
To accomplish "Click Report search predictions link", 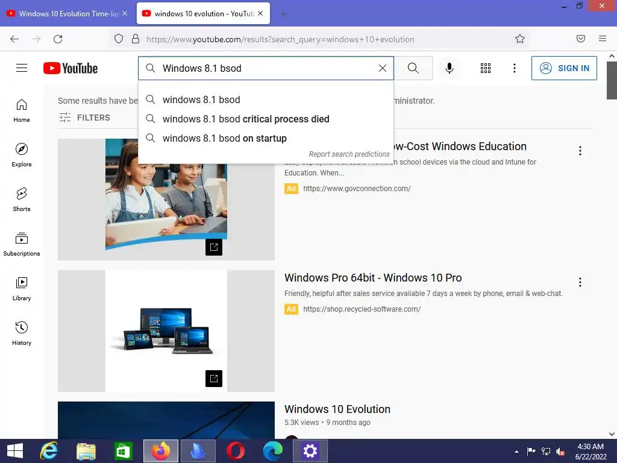I will (349, 154).
